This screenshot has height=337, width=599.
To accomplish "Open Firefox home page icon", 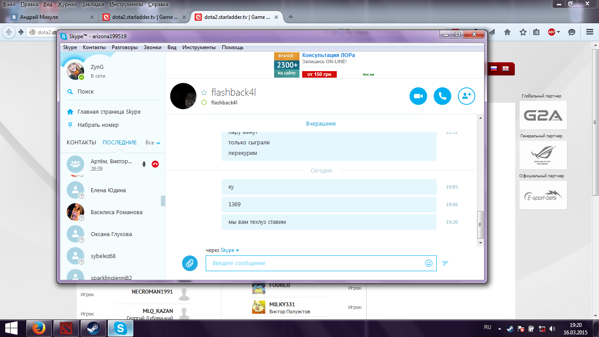I will tap(507, 32).
